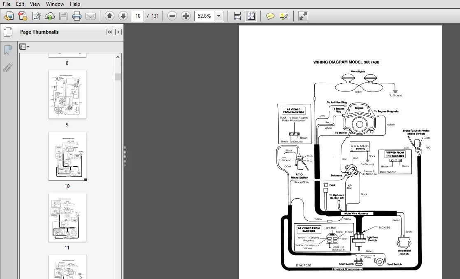Open the Page Thumbnails panel icon
The height and width of the screenshot is (279, 460).
tap(8, 32)
